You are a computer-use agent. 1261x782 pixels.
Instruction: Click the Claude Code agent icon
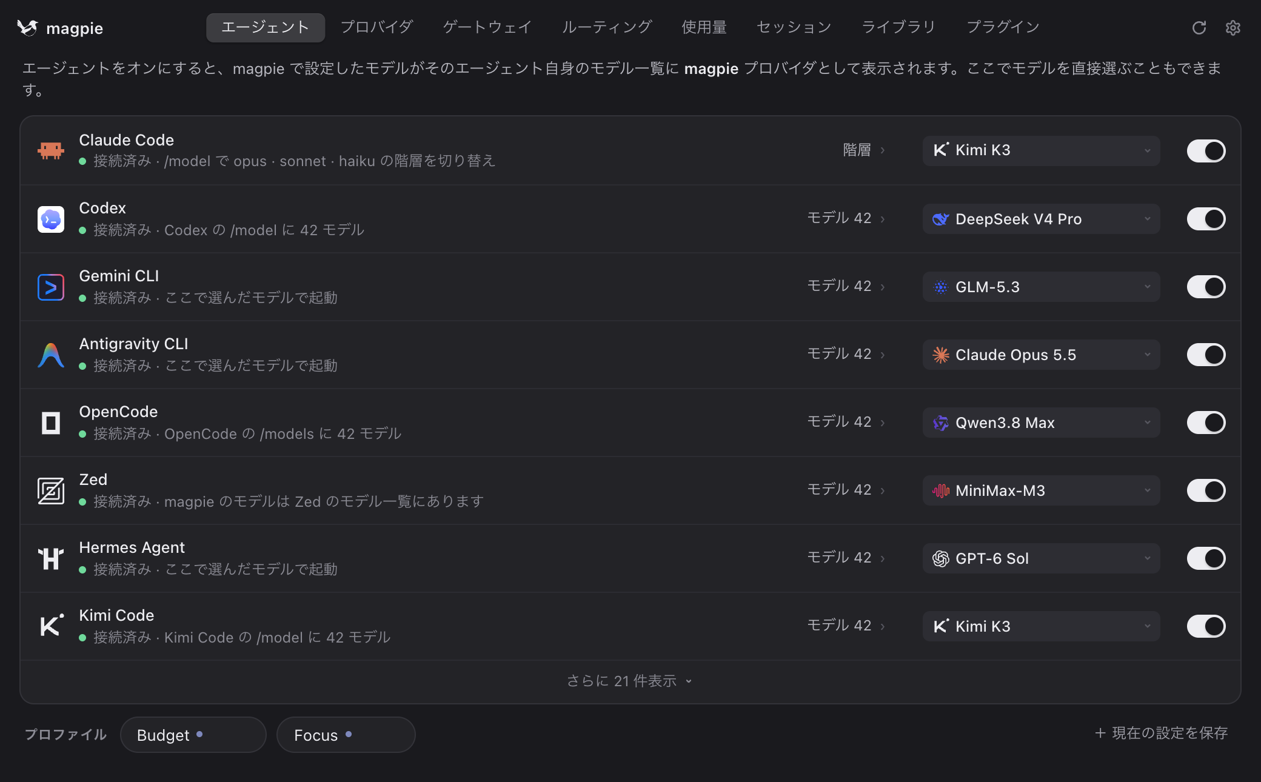(x=51, y=150)
